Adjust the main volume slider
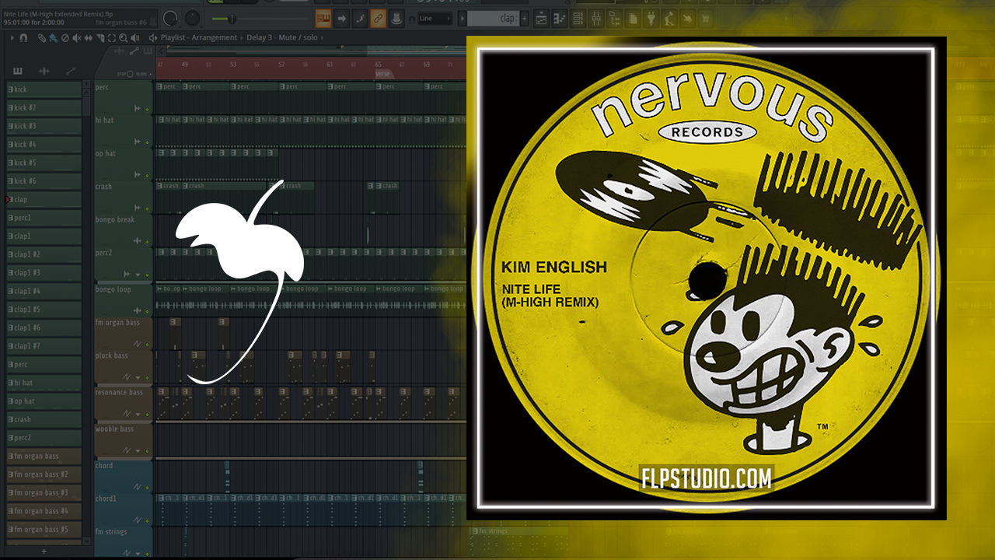The height and width of the screenshot is (560, 995). tap(231, 18)
